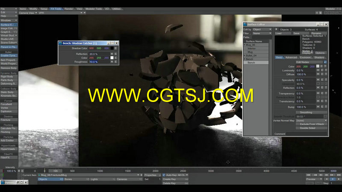Toggle Auto Key checkbox
The image size is (342, 192).
[164, 175]
